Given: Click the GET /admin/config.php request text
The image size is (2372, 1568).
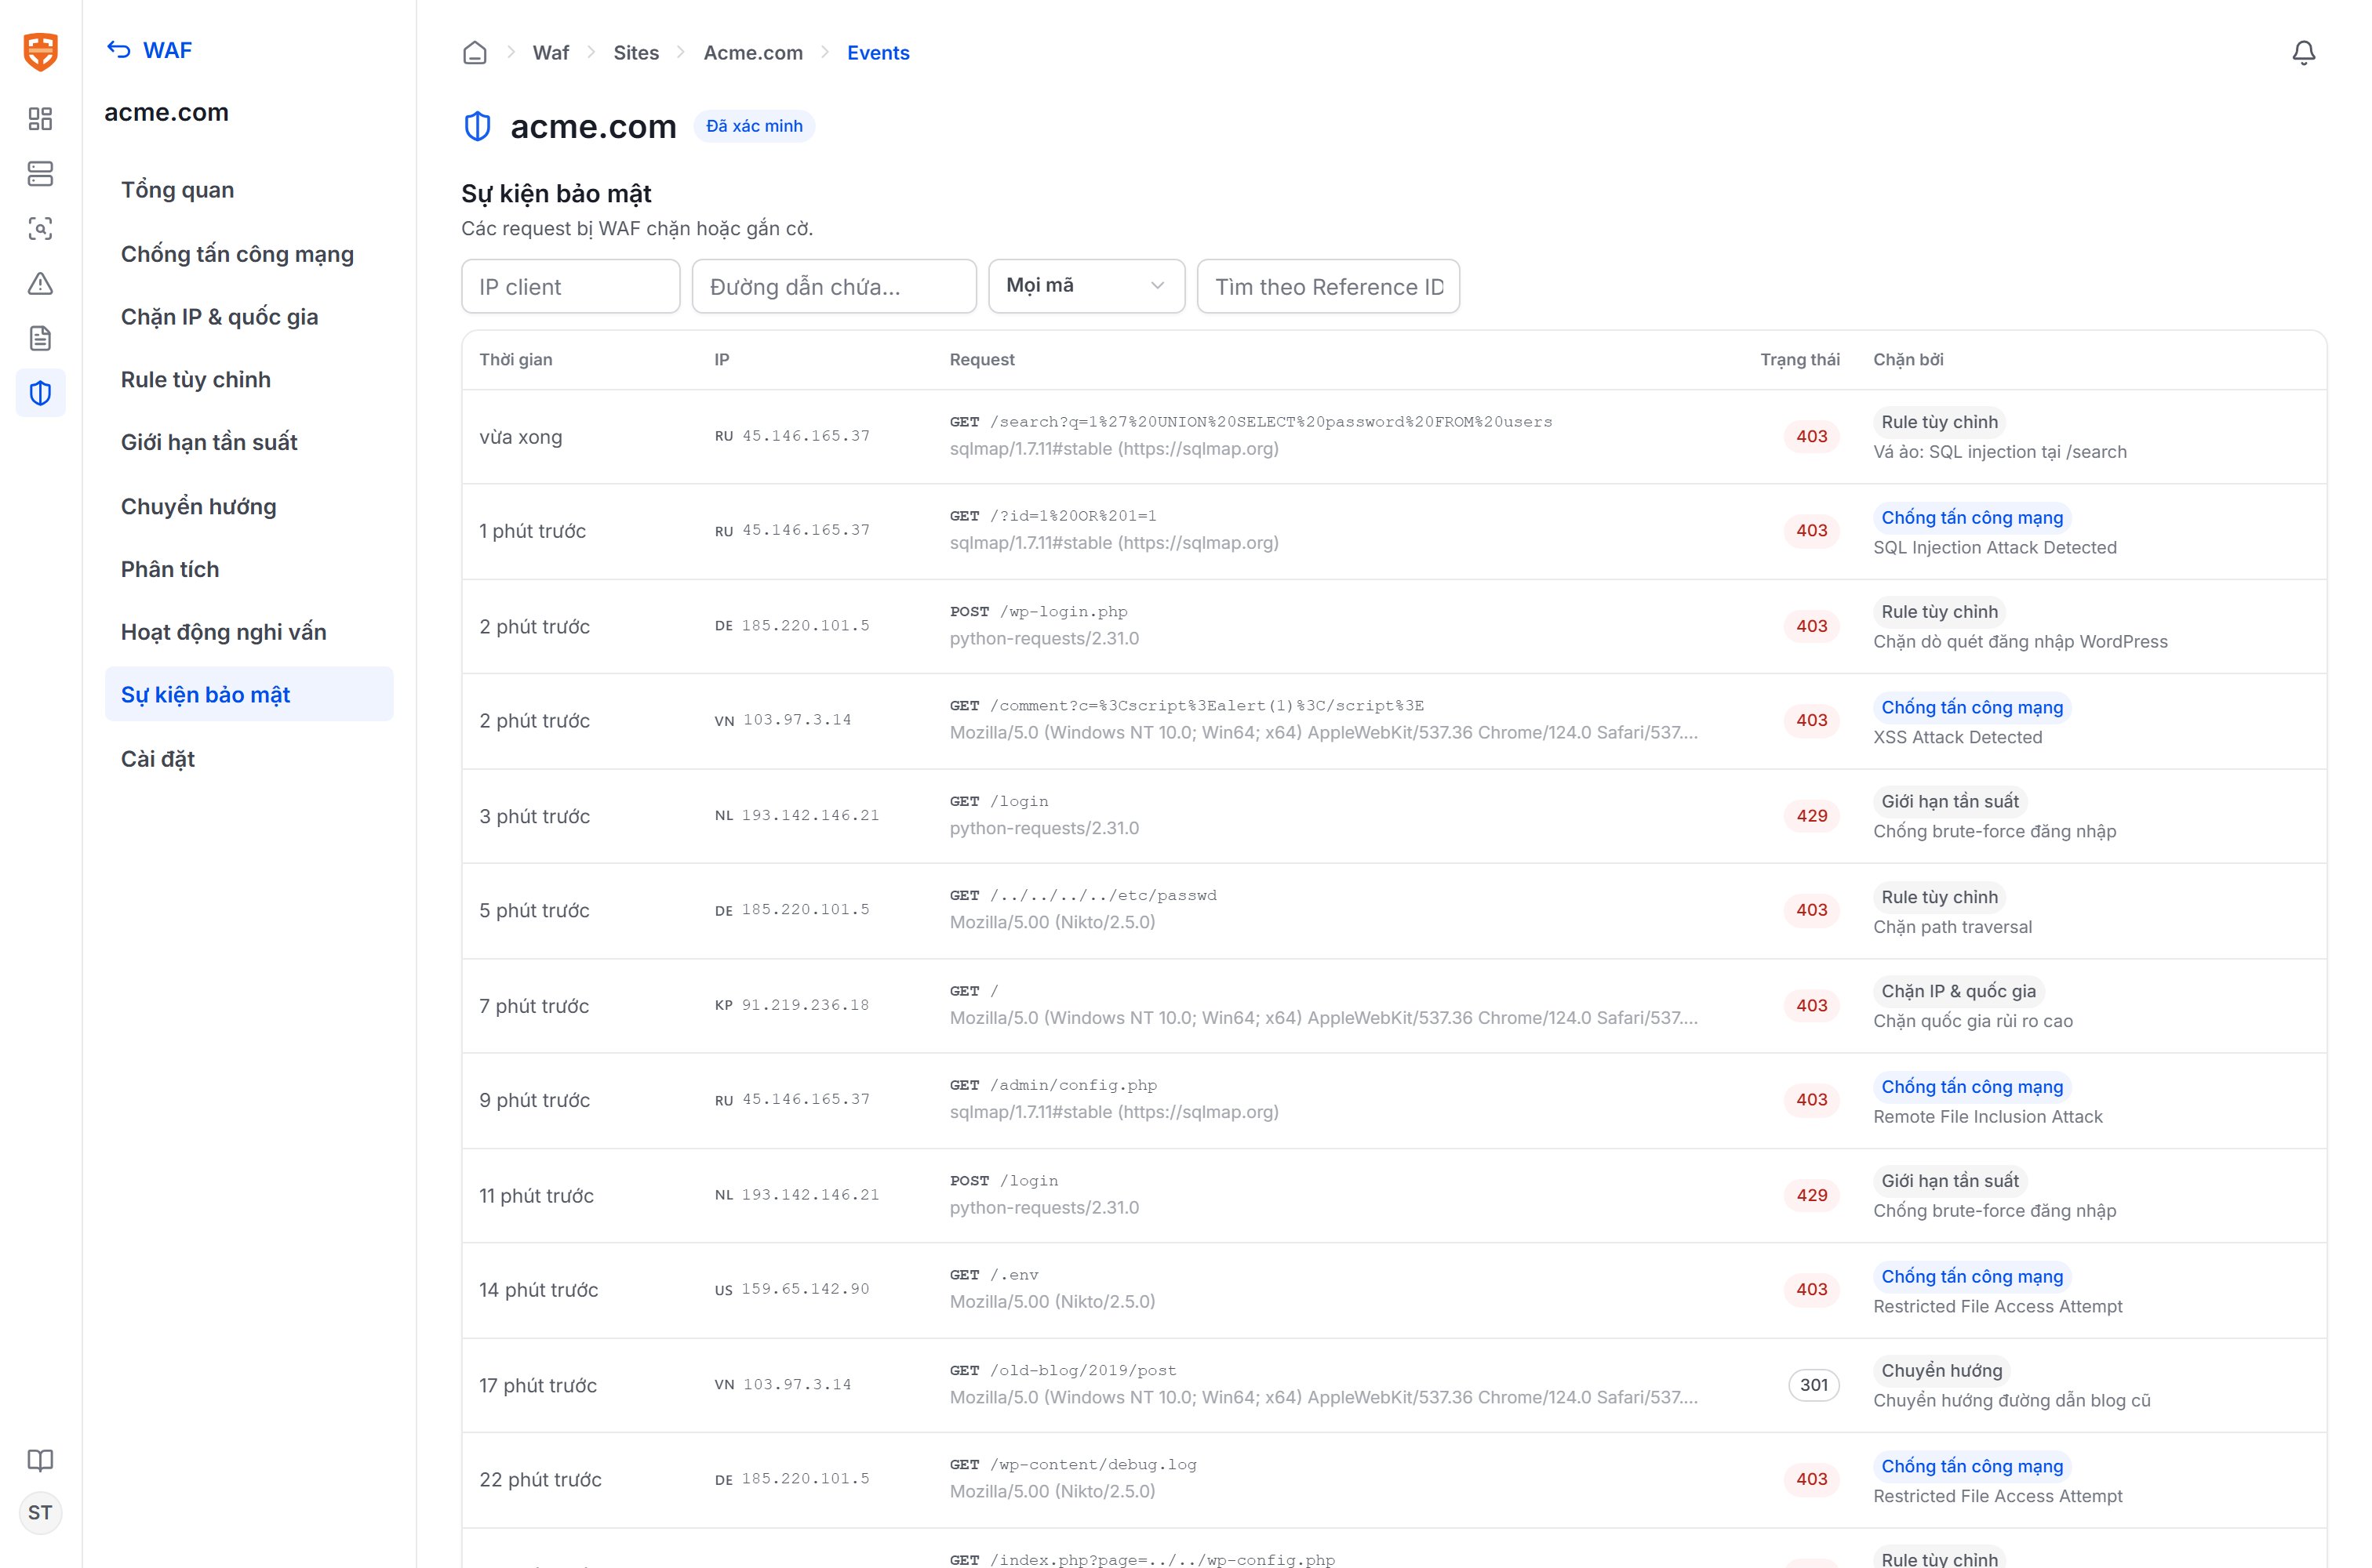Looking at the screenshot, I should [x=1053, y=1085].
